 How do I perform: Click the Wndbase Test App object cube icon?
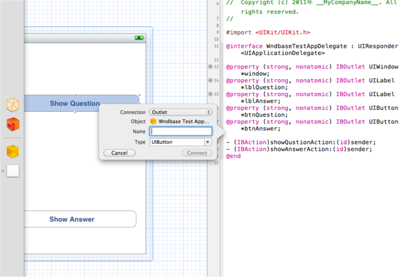click(x=153, y=121)
